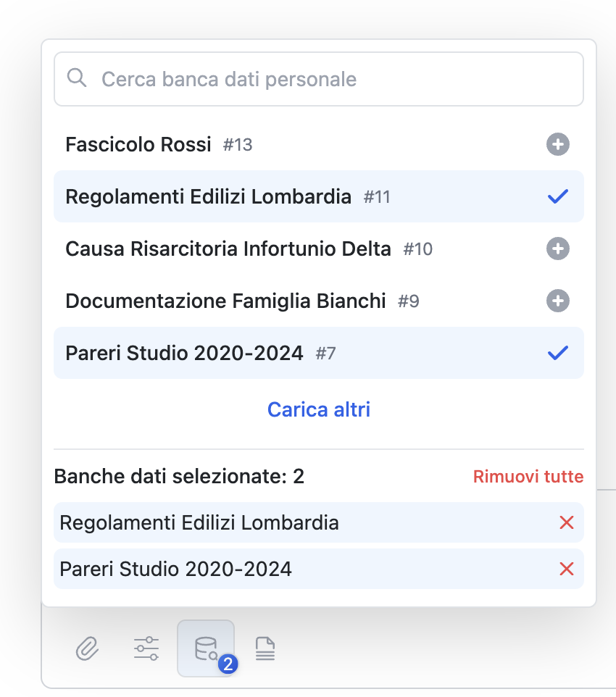Image resolution: width=616 pixels, height=697 pixels.
Task: Select the Fascicolo Rossi #13 entry
Action: pos(159,145)
